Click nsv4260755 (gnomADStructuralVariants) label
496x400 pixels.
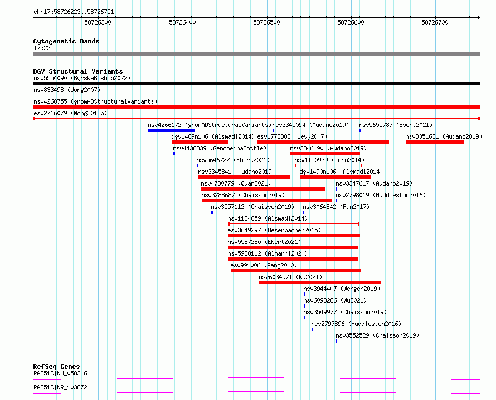click(95, 101)
